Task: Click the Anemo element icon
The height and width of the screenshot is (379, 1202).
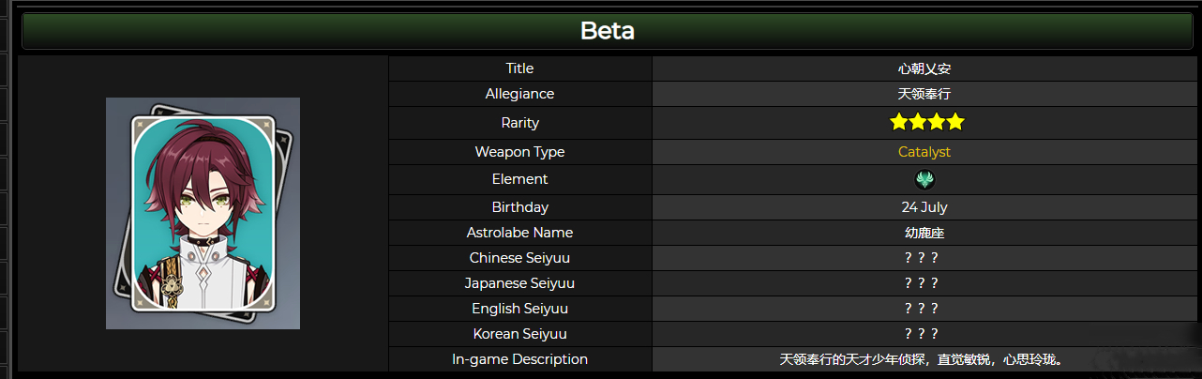Action: point(924,179)
